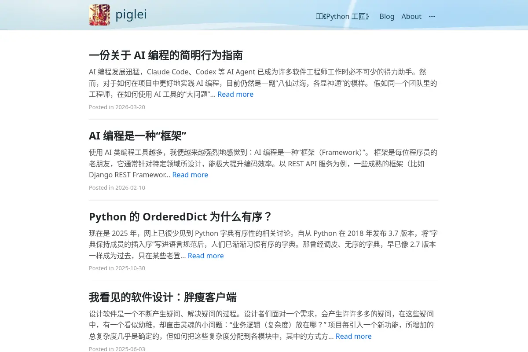Read more of the AI 编程简明行为指南 post
This screenshot has height=352, width=528.
click(x=235, y=94)
